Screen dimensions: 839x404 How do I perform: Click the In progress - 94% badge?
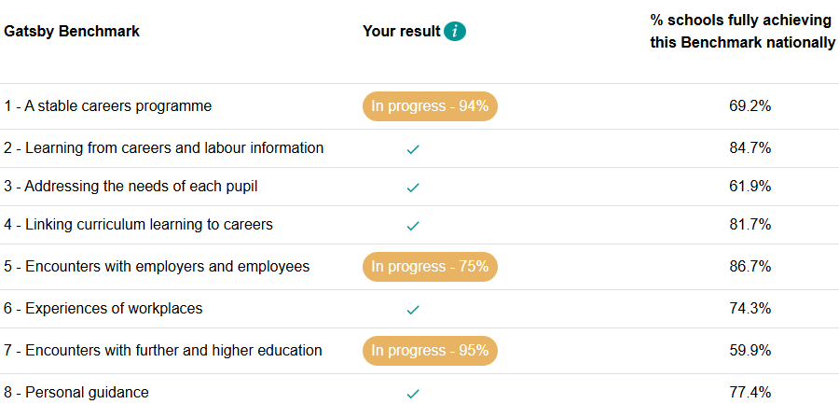430,106
